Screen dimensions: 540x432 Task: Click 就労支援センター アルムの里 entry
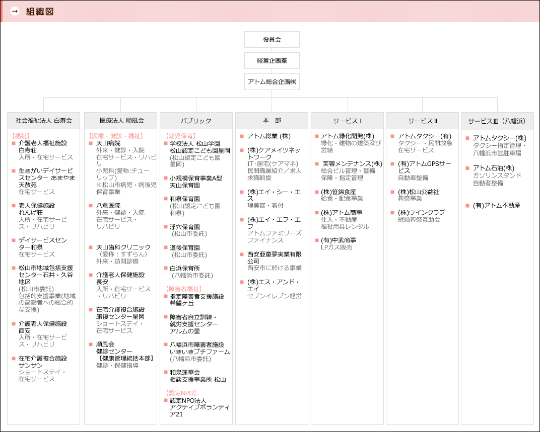coord(193,328)
